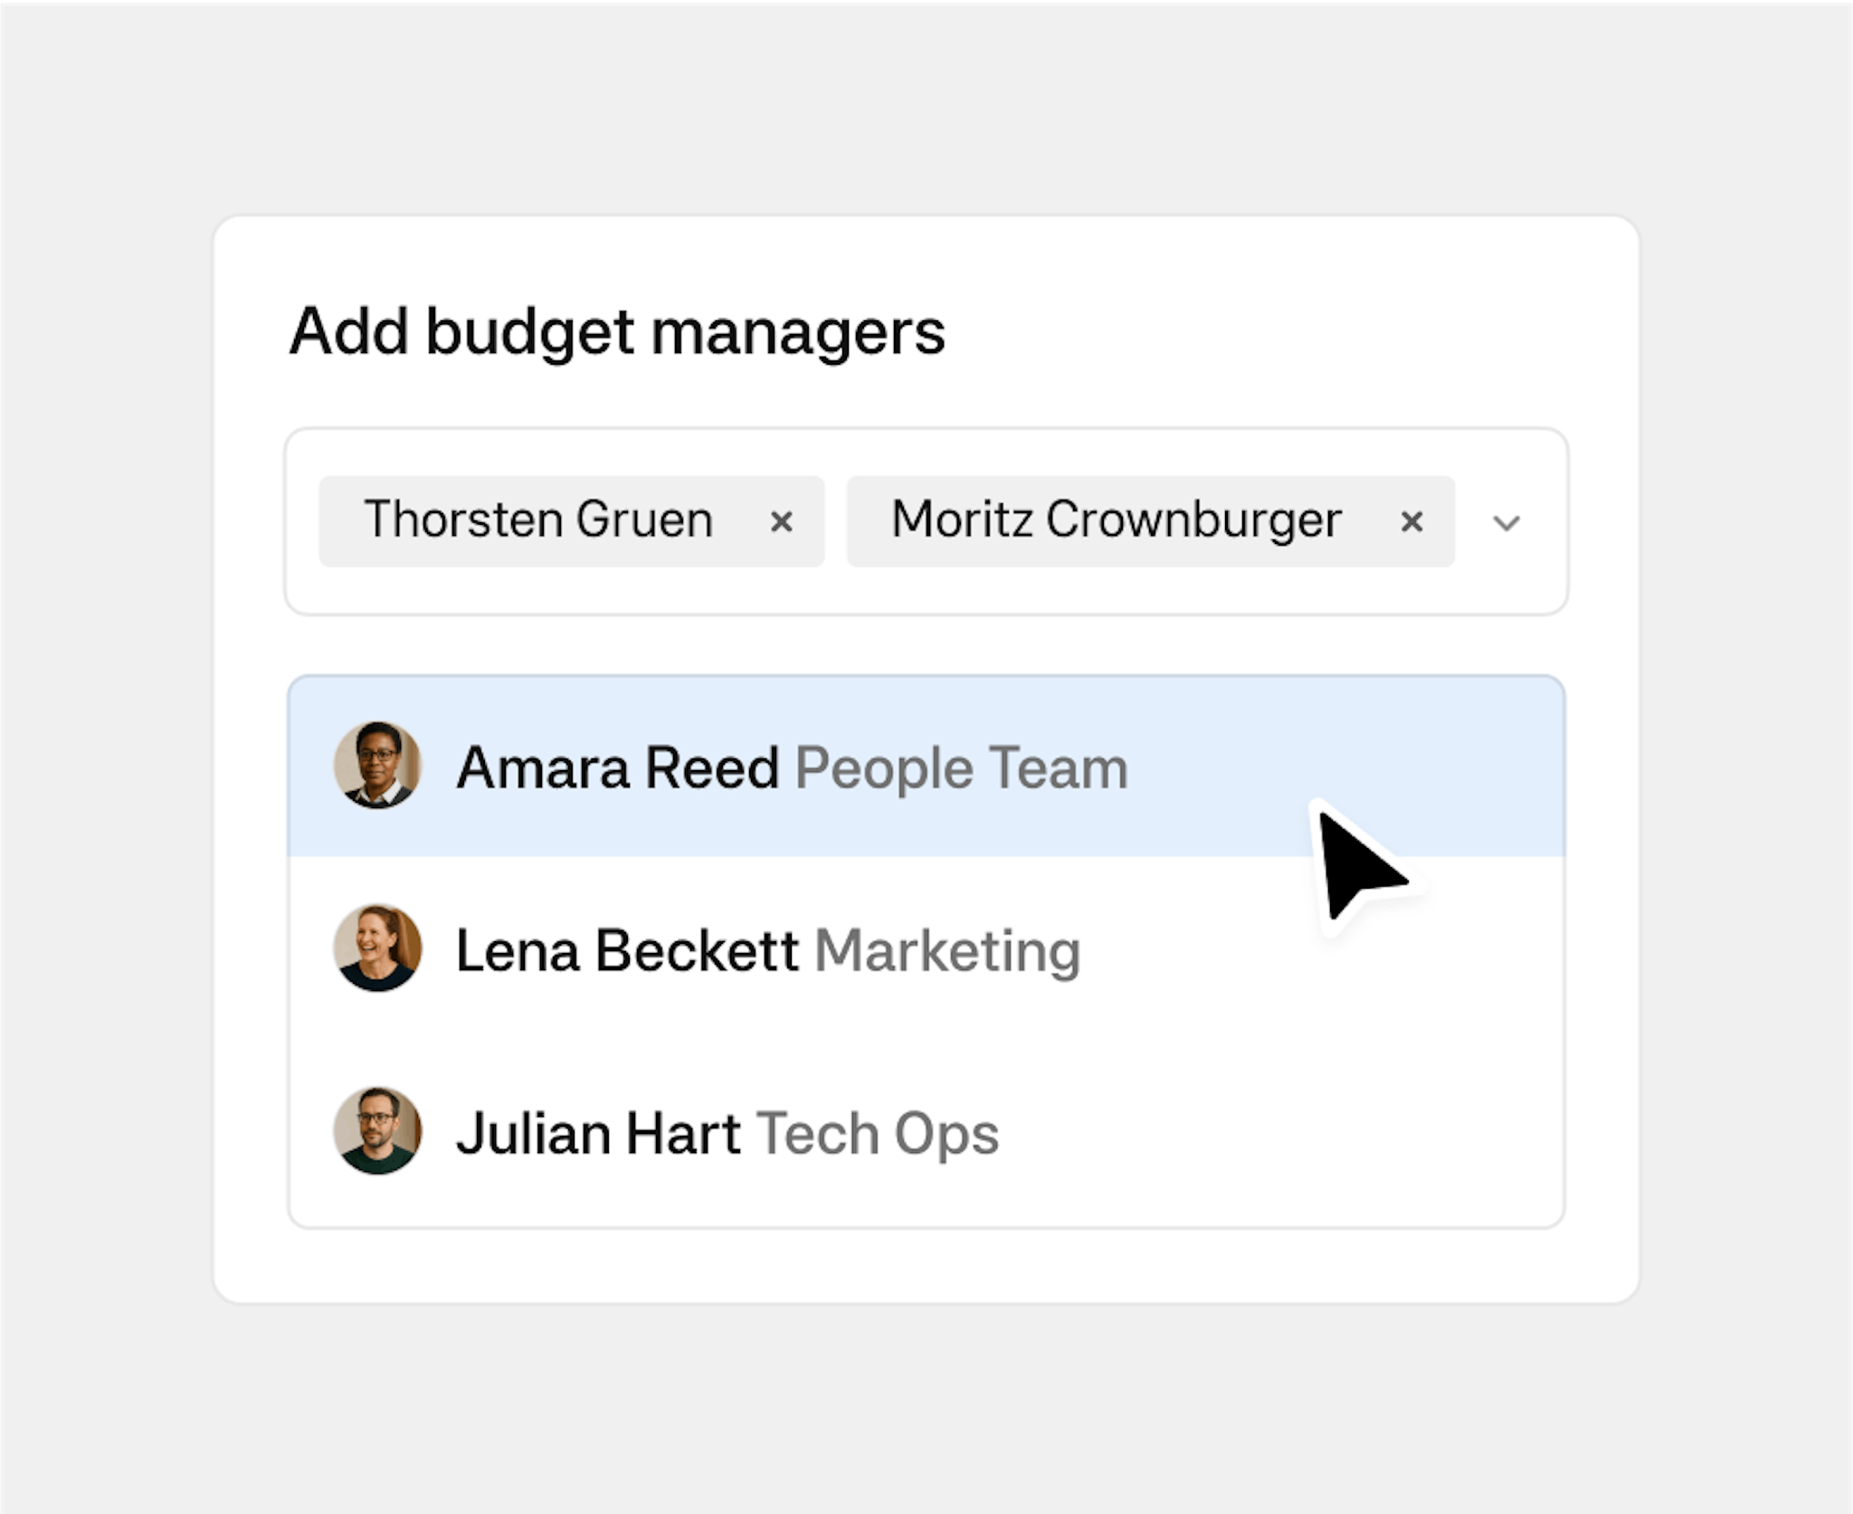Click the Moritz Crownburger chip label

pos(1116,520)
